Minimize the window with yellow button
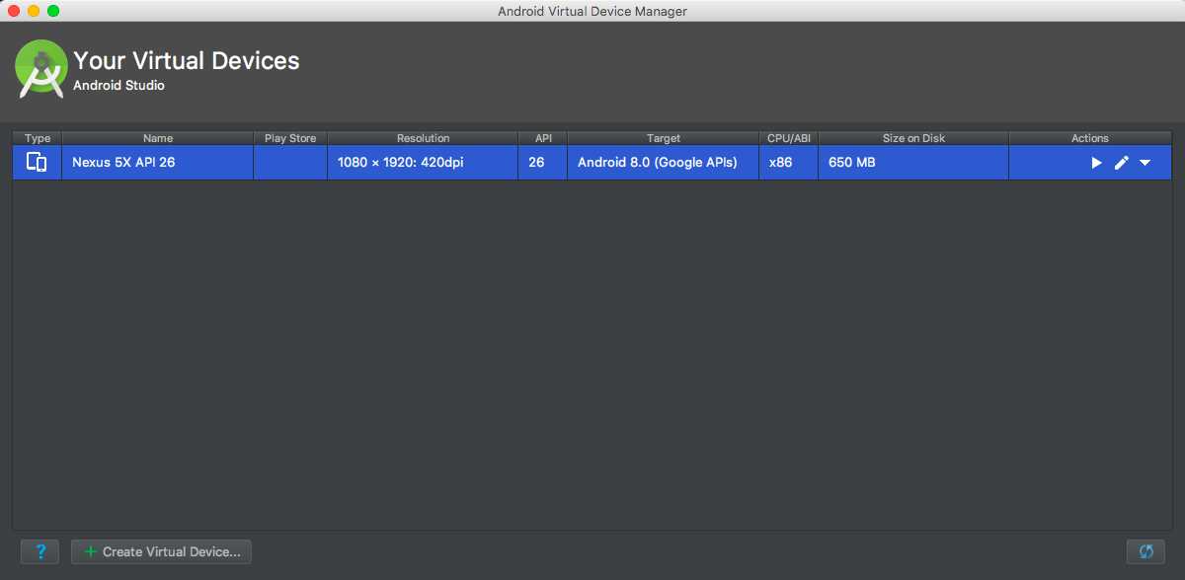Image resolution: width=1185 pixels, height=580 pixels. pyautogui.click(x=34, y=11)
